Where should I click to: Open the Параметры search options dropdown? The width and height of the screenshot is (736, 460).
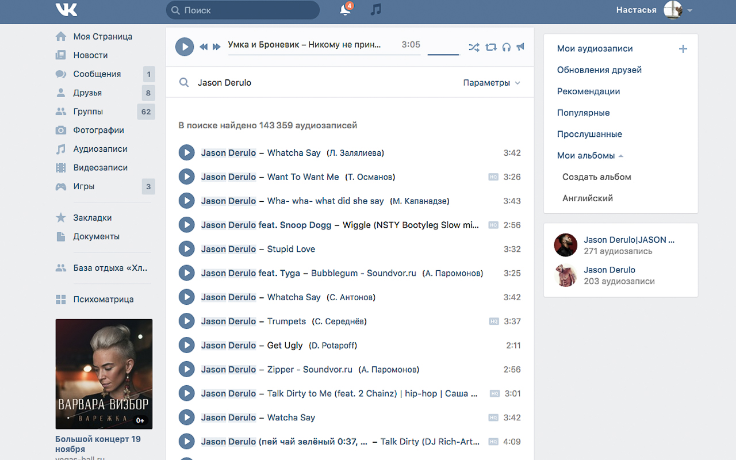(x=492, y=83)
